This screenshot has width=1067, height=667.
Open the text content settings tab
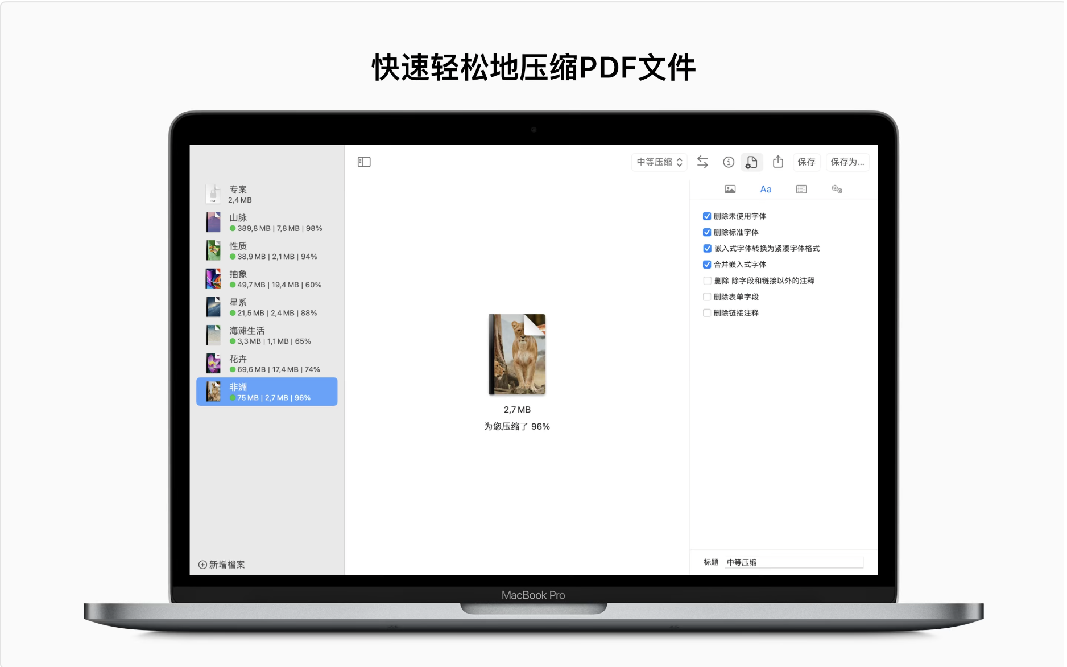pyautogui.click(x=801, y=189)
